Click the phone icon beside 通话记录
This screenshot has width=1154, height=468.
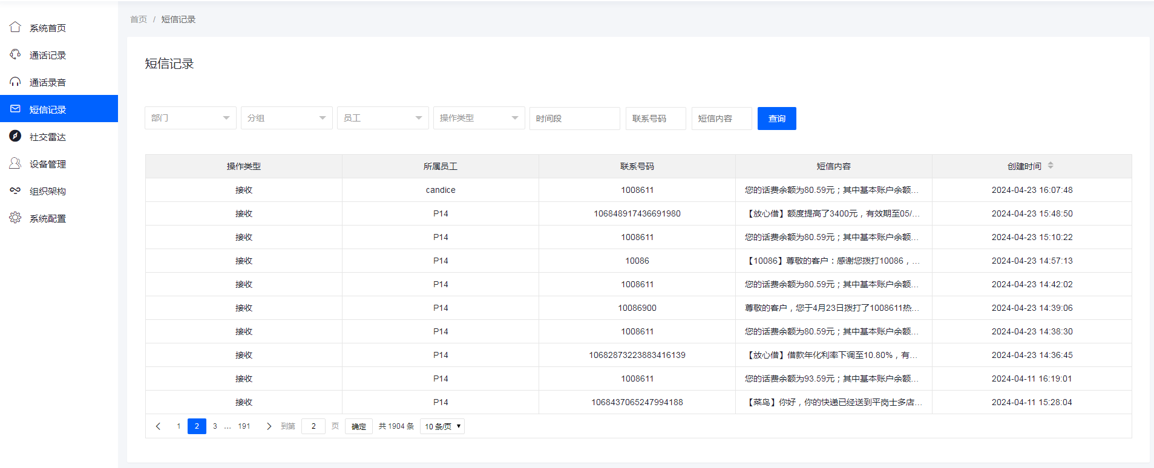coord(15,54)
